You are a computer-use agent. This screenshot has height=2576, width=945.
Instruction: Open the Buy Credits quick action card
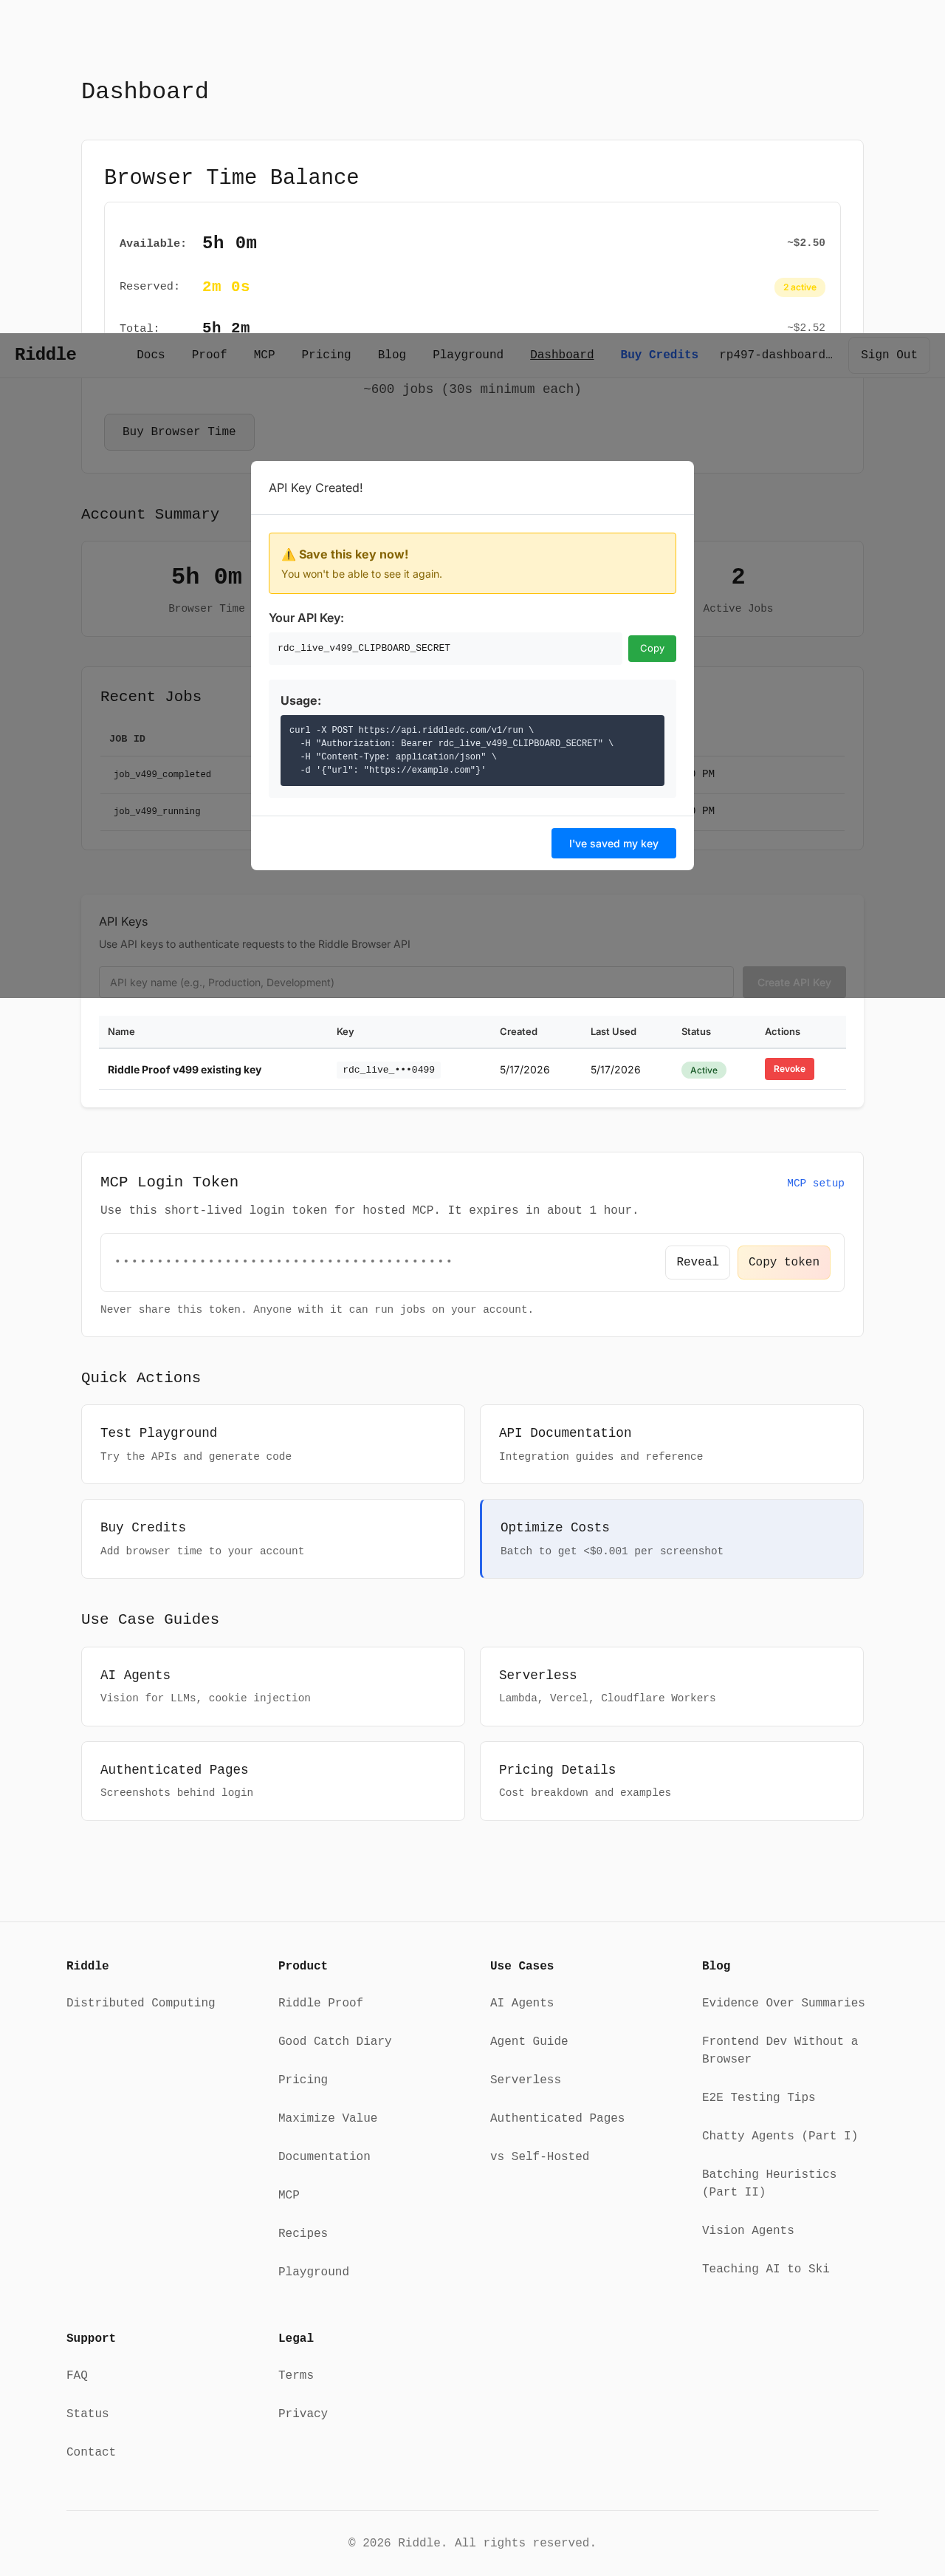[x=272, y=1538]
